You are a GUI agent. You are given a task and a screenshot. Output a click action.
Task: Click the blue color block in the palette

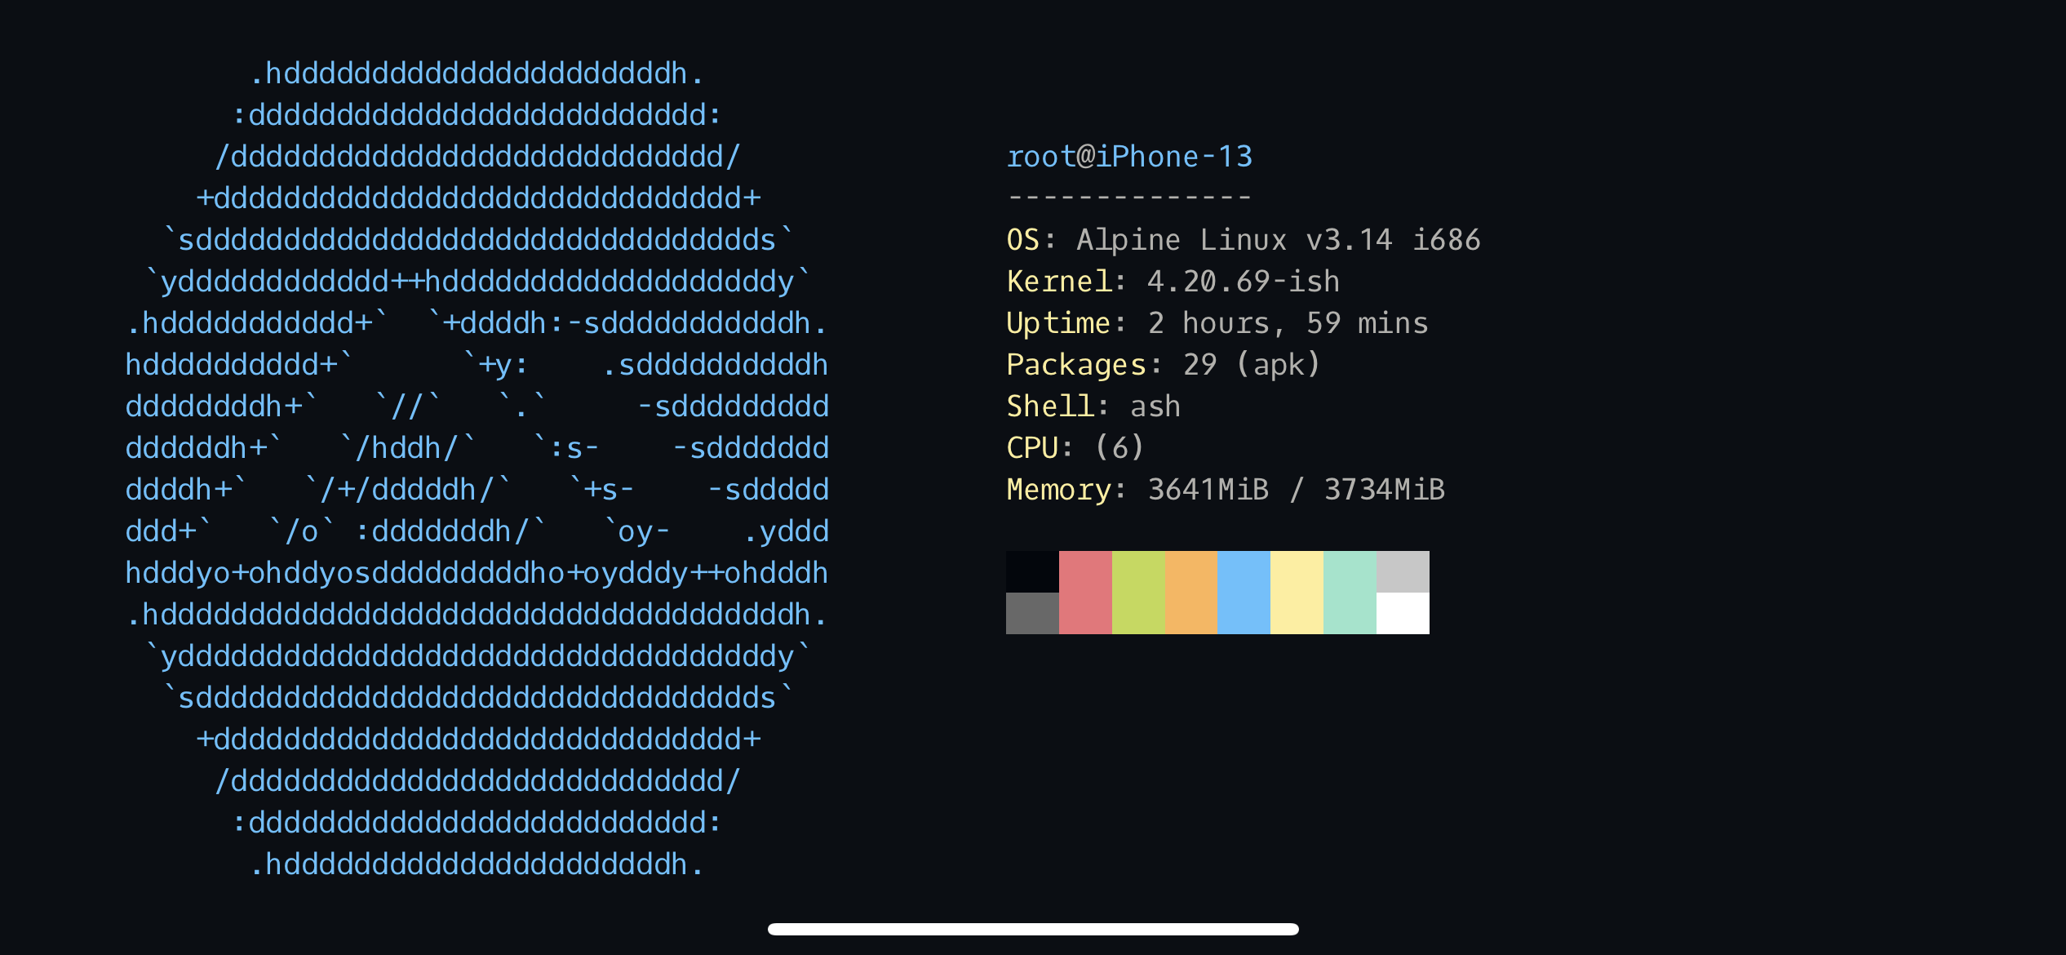tap(1244, 593)
